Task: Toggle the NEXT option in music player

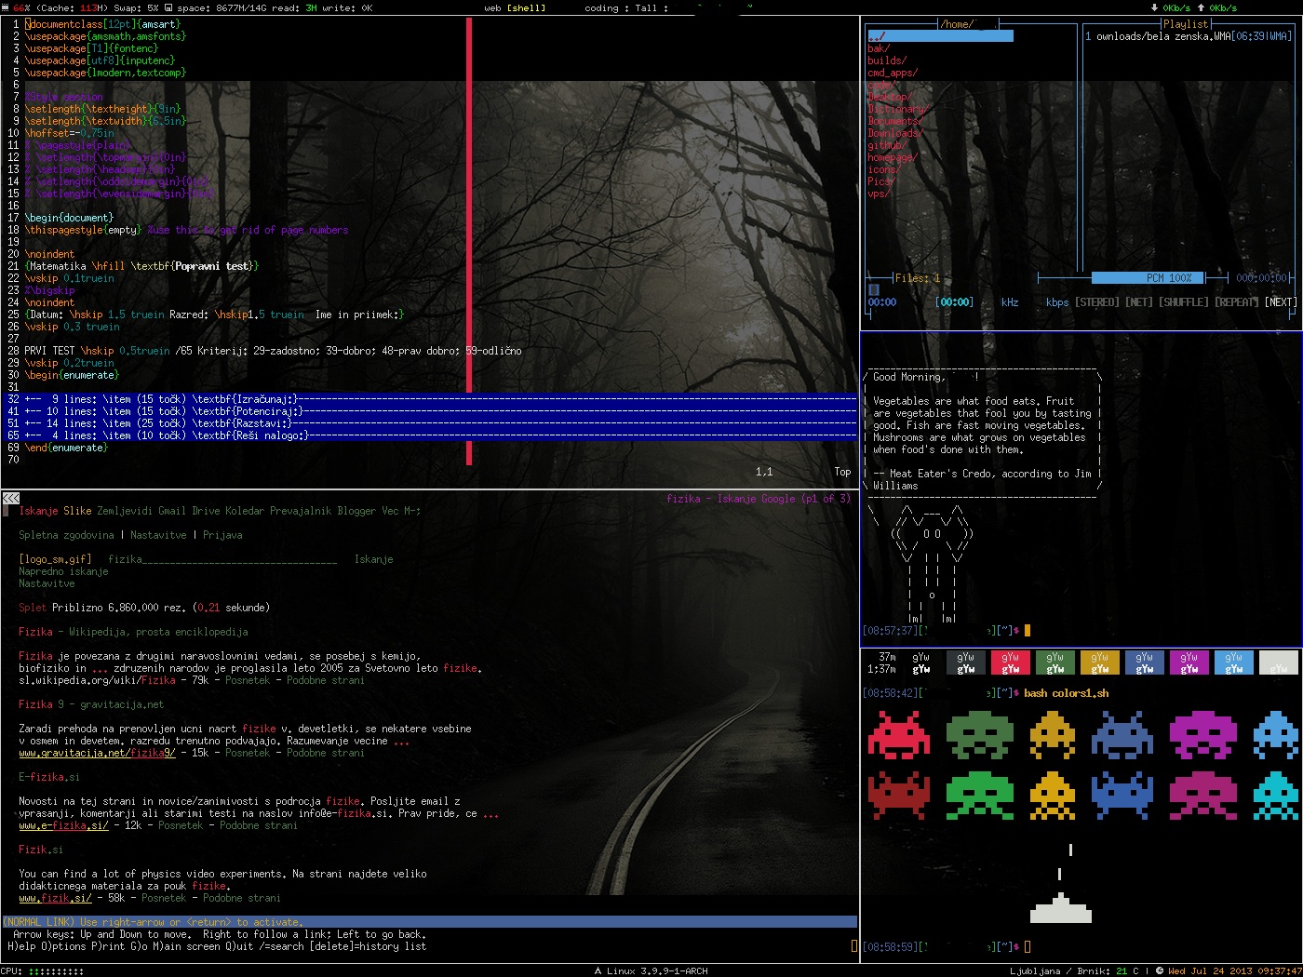Action: pos(1281,302)
